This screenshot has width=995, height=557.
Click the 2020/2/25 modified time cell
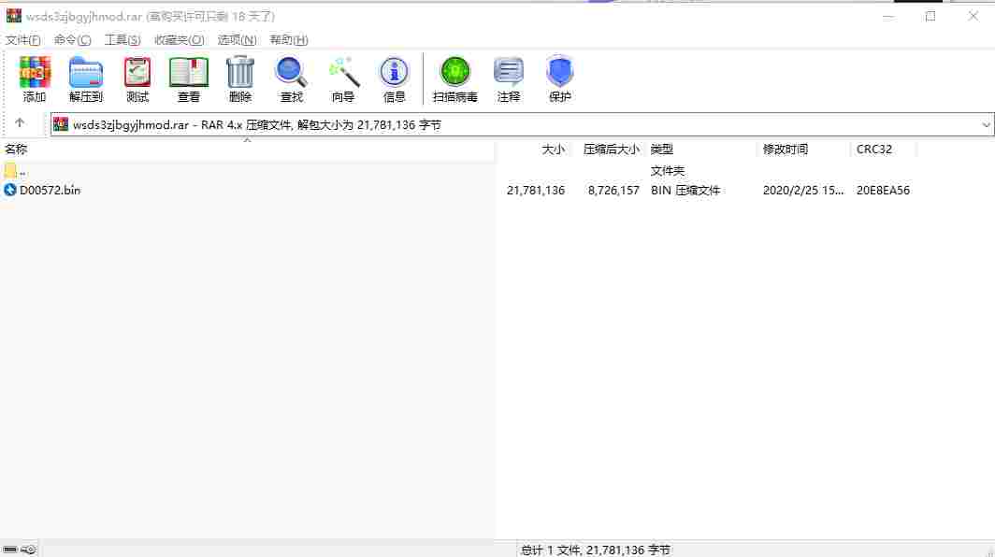pyautogui.click(x=803, y=191)
